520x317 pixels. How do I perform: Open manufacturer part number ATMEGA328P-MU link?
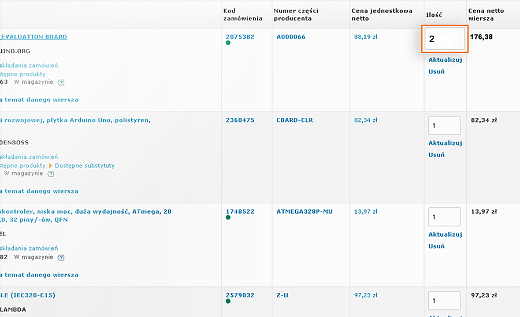pos(304,212)
